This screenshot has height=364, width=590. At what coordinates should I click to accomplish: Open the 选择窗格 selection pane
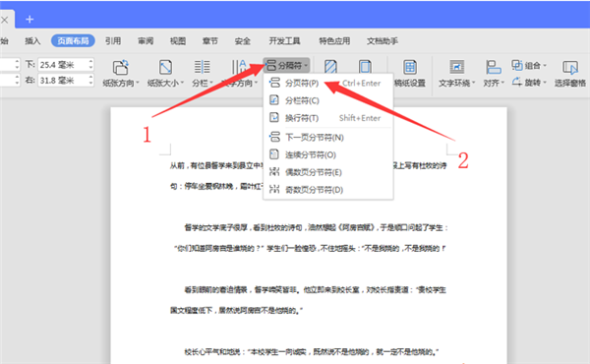(x=569, y=74)
